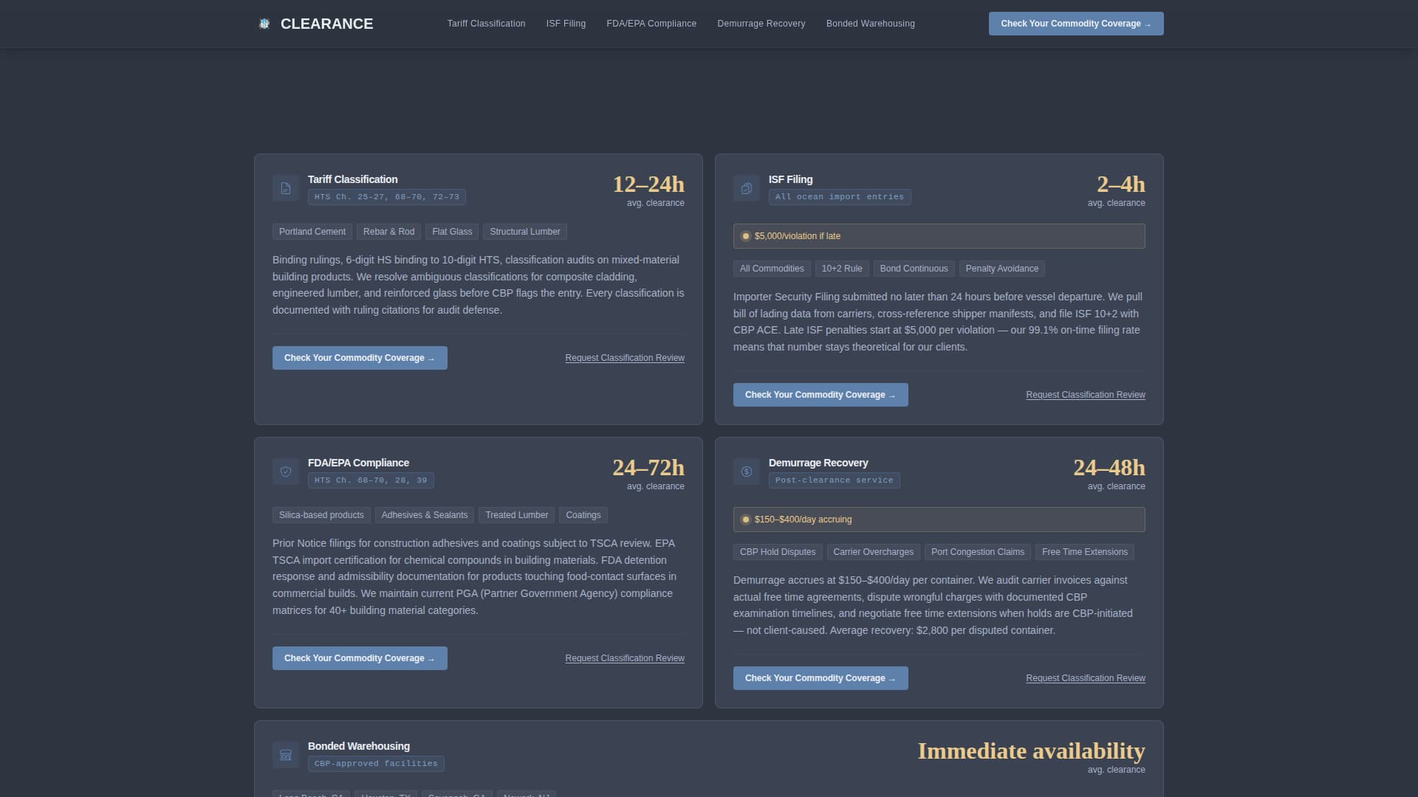Select Demurrage Recovery in navigation bar
The image size is (1418, 797).
coord(761,24)
